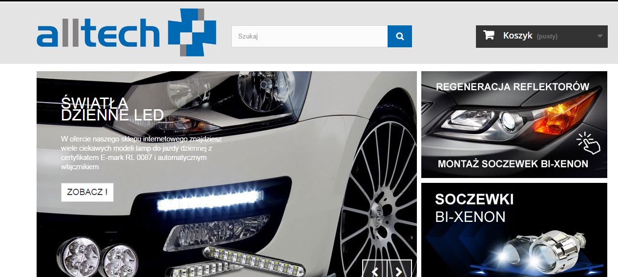Viewport: 618px width, 277px height.
Task: Open the Koszyk cart label
Action: [x=517, y=36]
